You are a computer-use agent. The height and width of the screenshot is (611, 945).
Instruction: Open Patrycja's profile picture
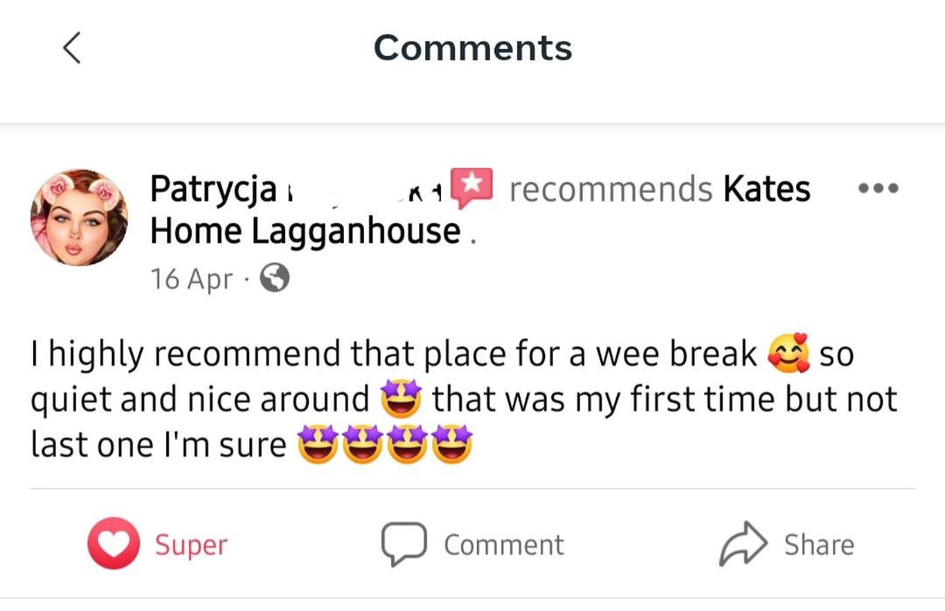click(x=79, y=217)
